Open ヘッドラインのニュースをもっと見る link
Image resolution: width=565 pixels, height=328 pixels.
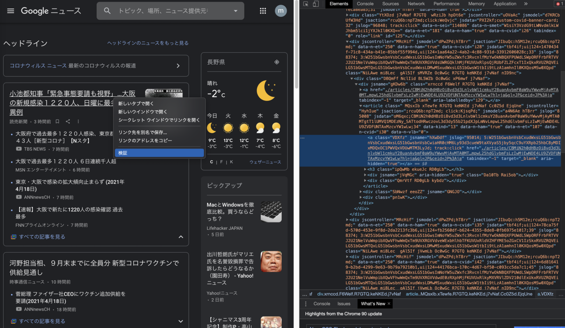[148, 43]
